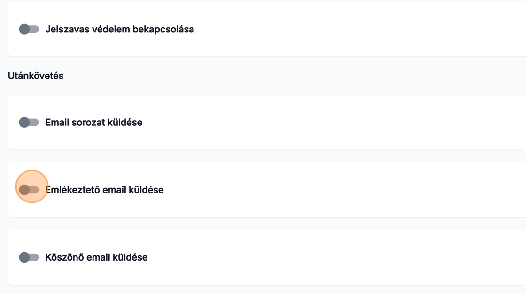
Task: Click empty space in the Email sorozat card
Action: coord(352,123)
